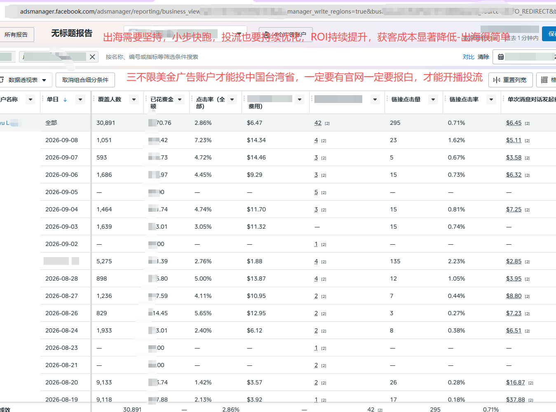Click link click rate 2.23% cell
Screen dimensions: 556x412
coord(456,261)
